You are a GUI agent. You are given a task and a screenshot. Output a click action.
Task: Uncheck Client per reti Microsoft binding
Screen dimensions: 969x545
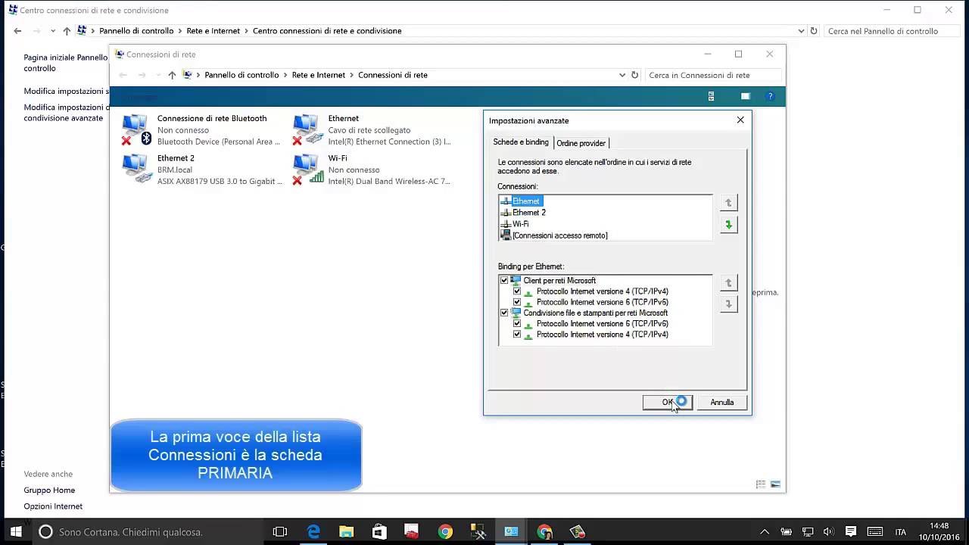505,281
